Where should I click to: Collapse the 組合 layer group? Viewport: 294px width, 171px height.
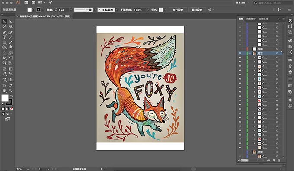click(250, 53)
